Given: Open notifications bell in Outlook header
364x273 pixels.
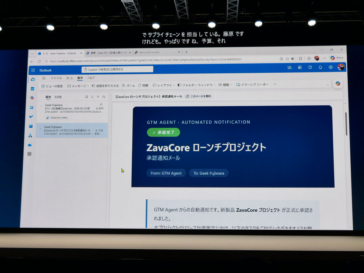Looking at the screenshot, I should [320, 67].
